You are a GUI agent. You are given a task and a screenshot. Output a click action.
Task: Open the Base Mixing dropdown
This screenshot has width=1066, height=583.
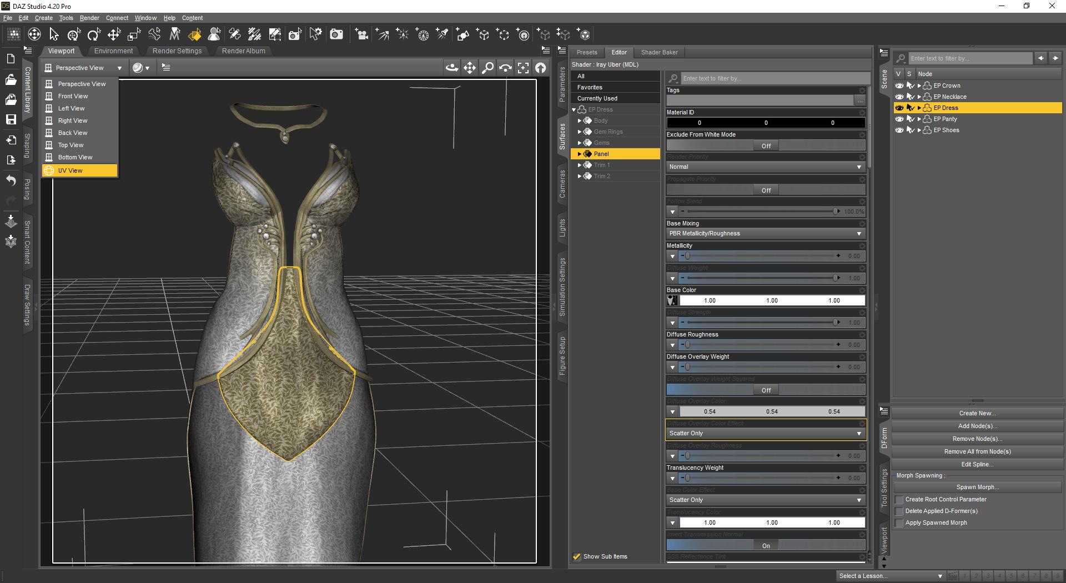point(765,234)
